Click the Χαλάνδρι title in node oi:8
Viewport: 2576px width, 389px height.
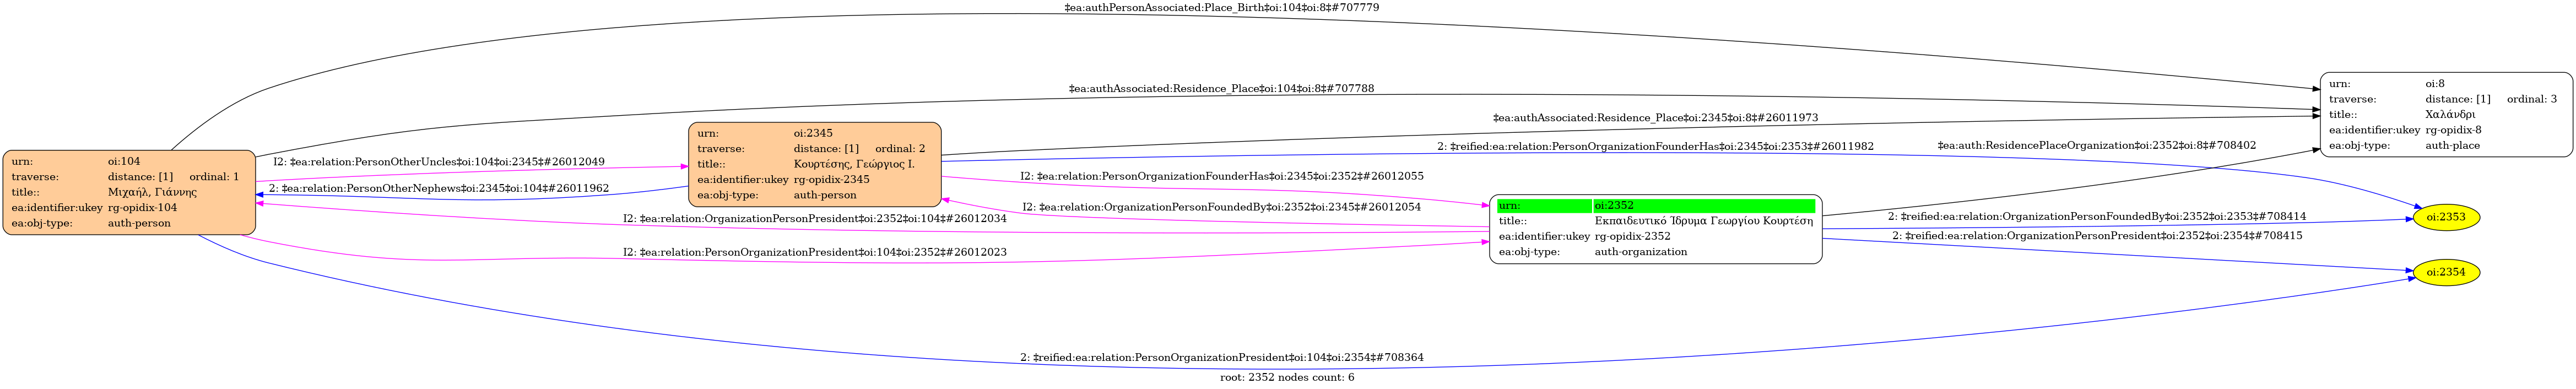[2449, 114]
